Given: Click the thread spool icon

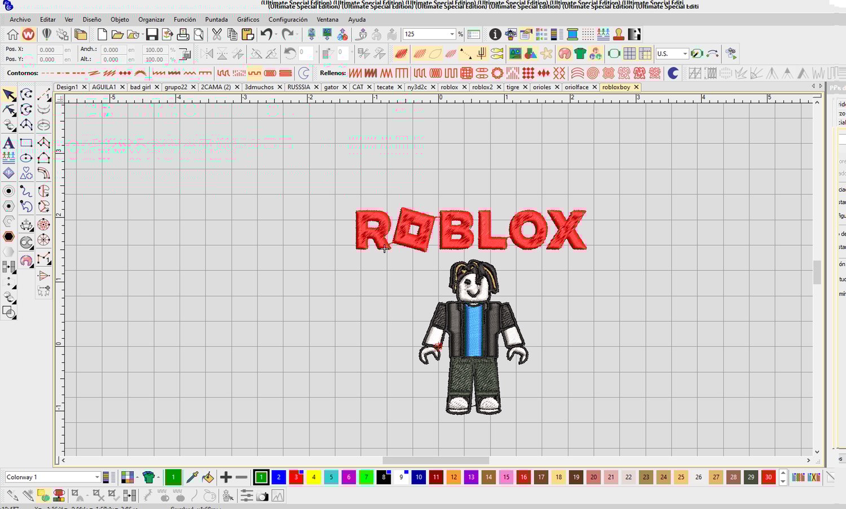Looking at the screenshot, I should coord(572,35).
